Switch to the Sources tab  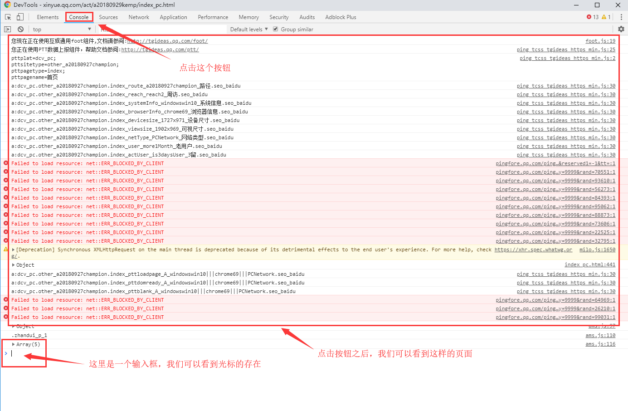[108, 17]
